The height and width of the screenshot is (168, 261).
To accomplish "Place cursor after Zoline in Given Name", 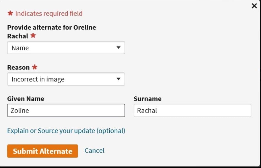I will 30,111.
